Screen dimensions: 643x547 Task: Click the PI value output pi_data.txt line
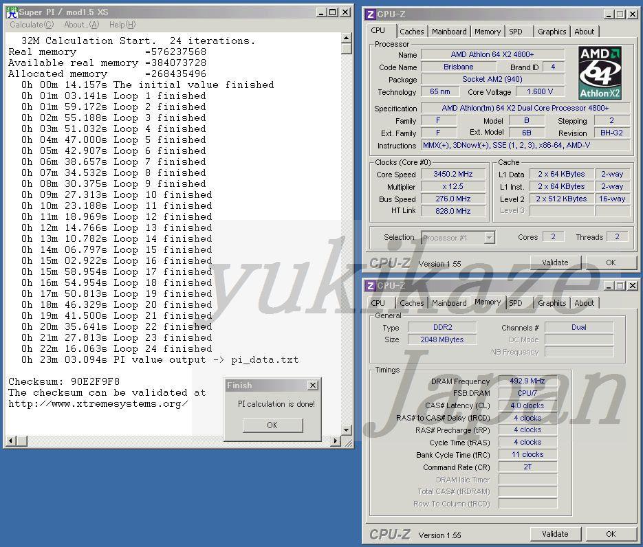tap(160, 360)
